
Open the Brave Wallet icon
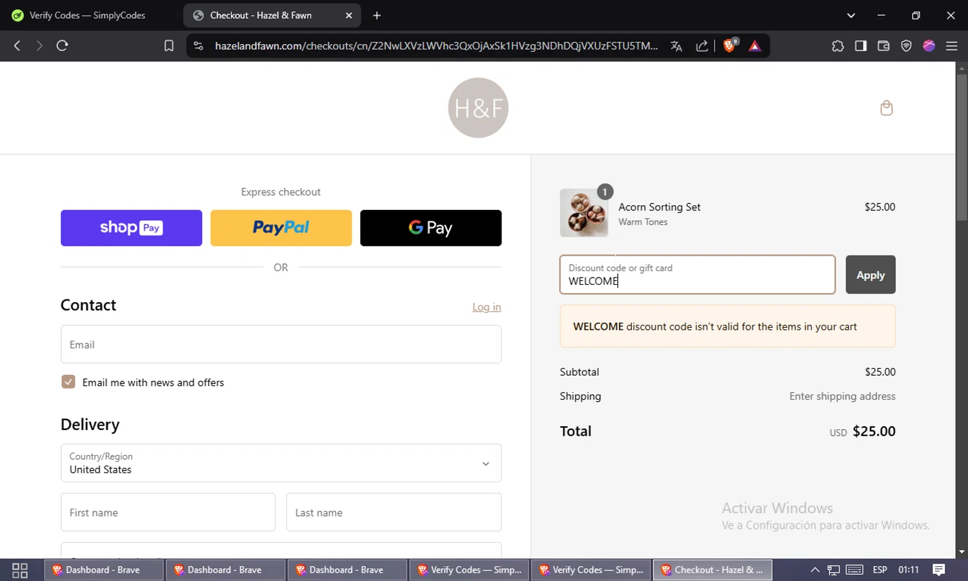(883, 46)
